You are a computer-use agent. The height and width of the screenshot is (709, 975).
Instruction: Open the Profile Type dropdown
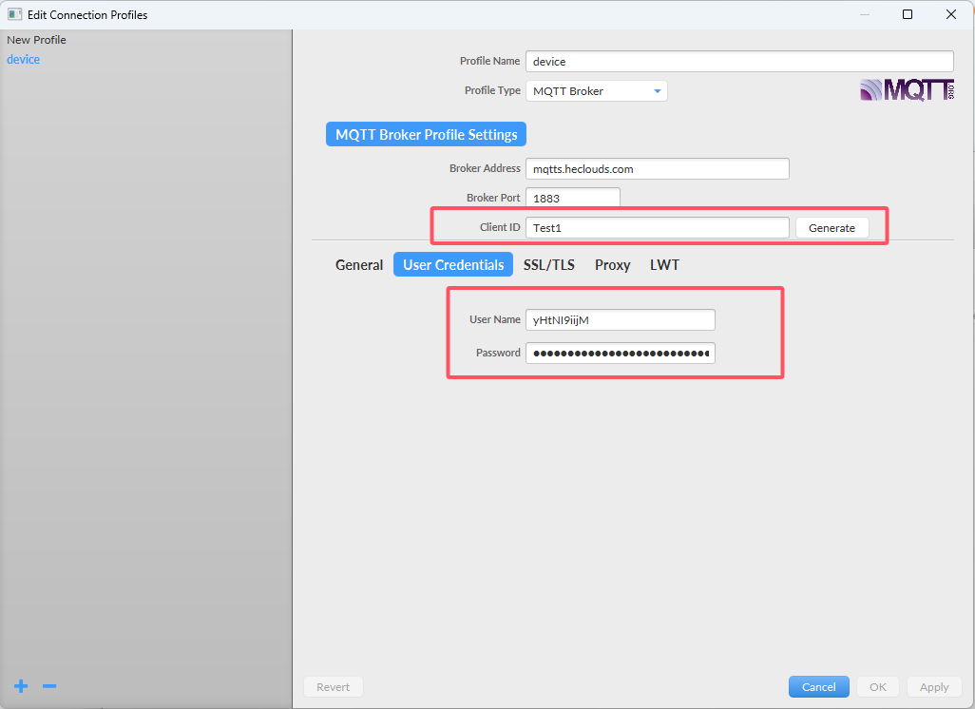pyautogui.click(x=596, y=91)
